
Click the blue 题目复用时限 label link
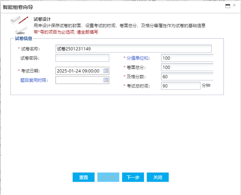(34, 80)
